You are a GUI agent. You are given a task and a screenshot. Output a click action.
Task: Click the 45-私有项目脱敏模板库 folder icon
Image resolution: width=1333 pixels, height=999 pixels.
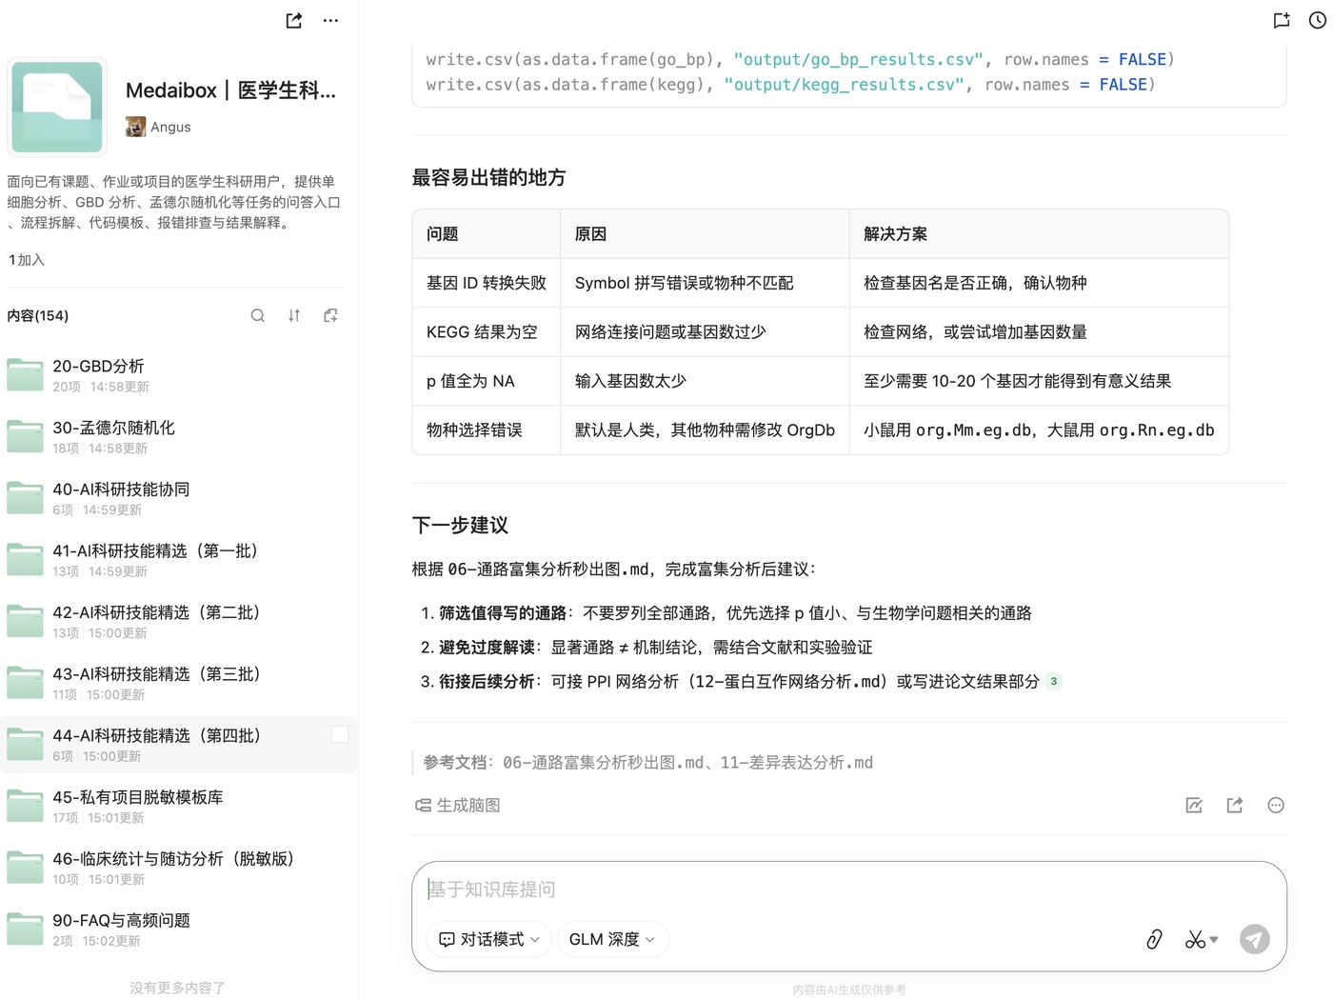[x=25, y=807]
